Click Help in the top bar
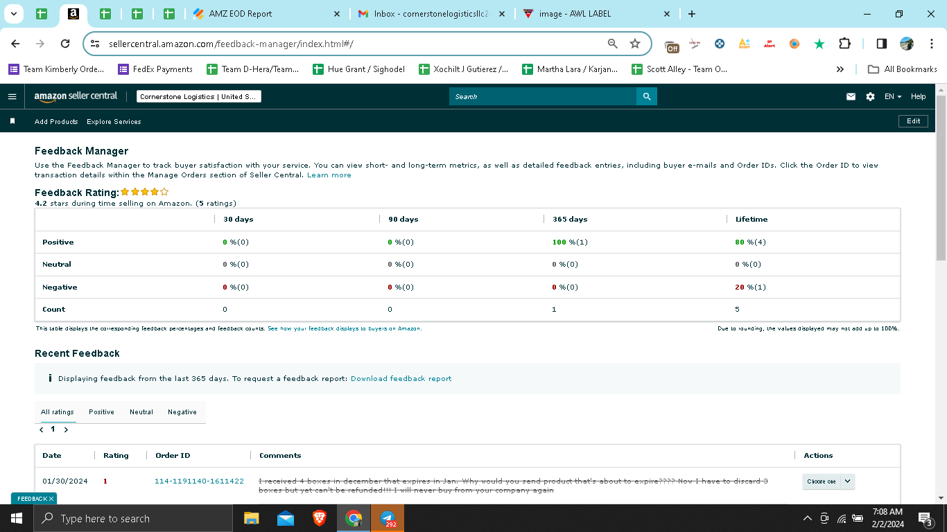Viewport: 947px width, 532px height. (x=918, y=97)
